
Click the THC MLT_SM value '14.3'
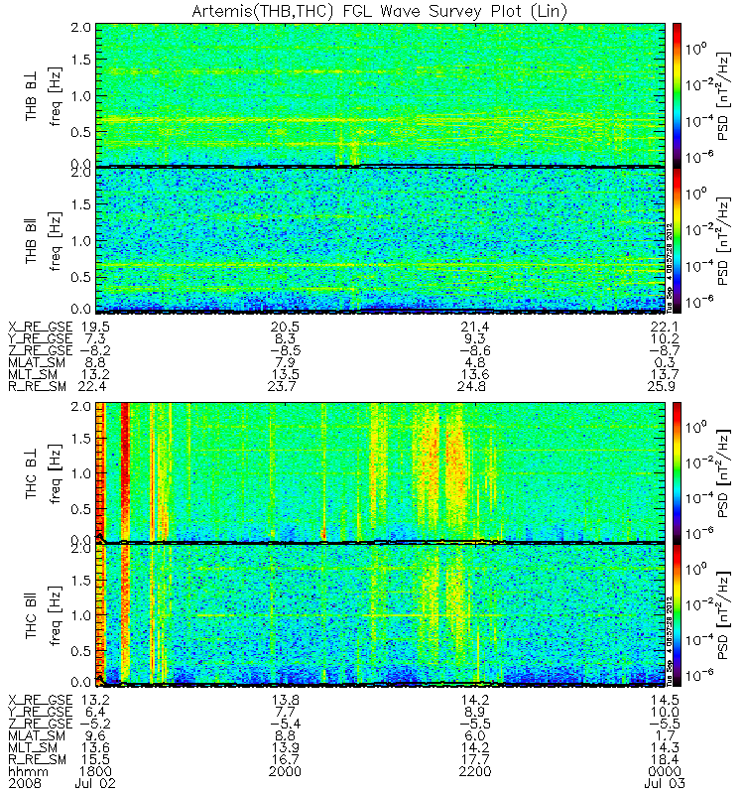665,748
